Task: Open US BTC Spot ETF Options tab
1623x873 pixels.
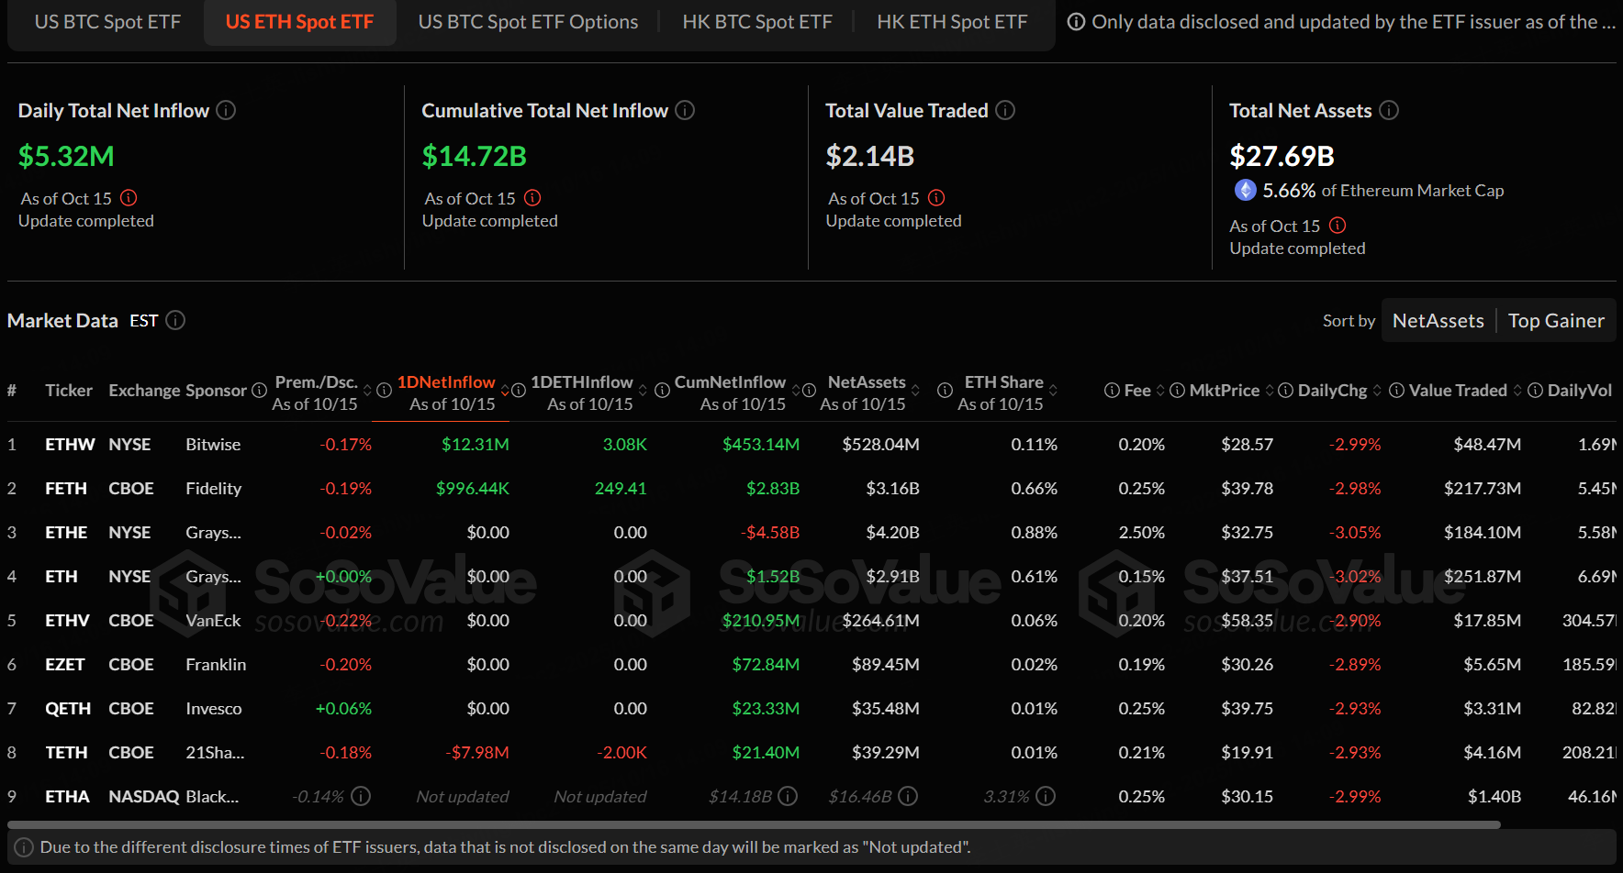Action: pyautogui.click(x=528, y=22)
